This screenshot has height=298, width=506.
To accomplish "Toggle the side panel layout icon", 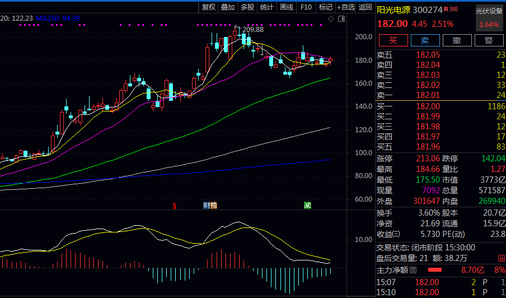I will (341, 19).
